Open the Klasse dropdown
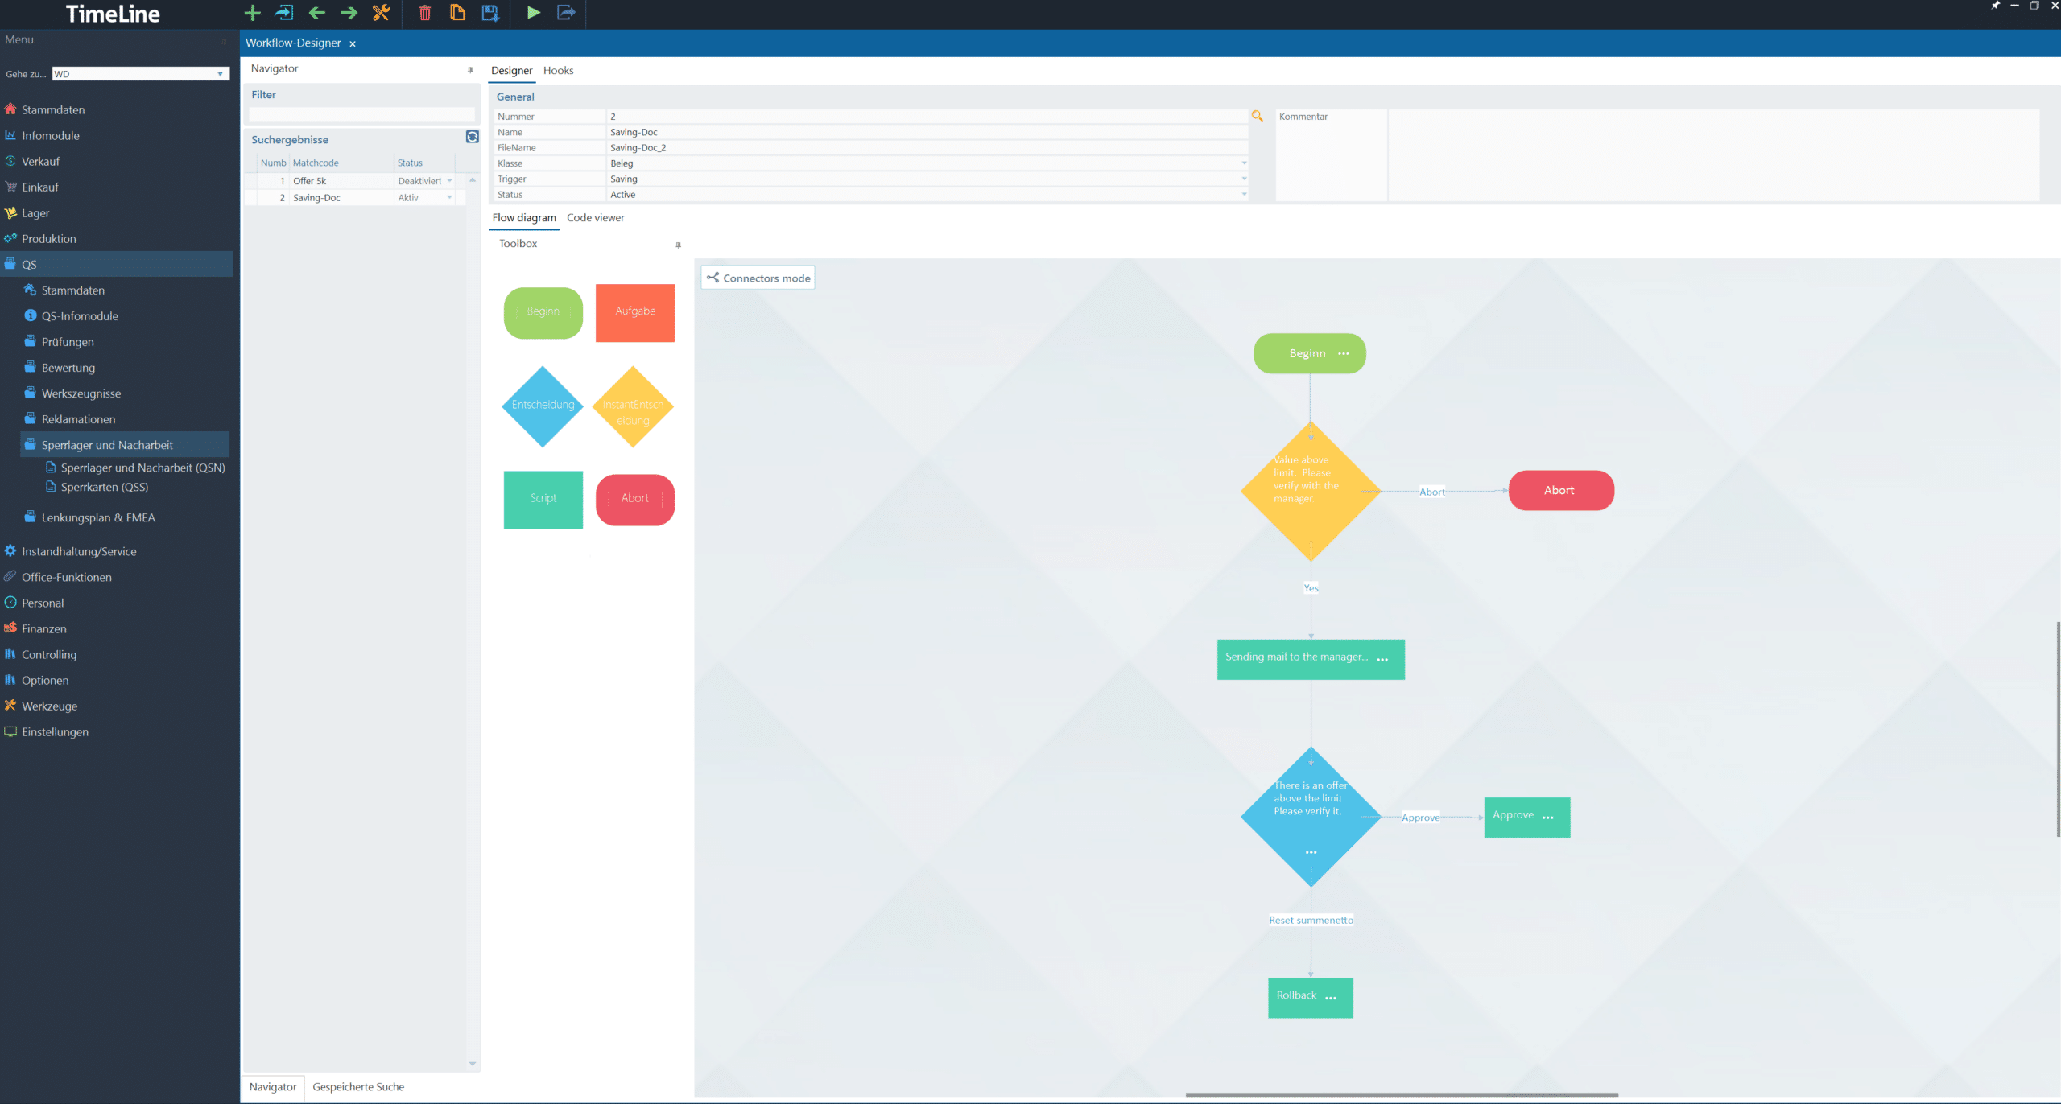 point(1243,163)
